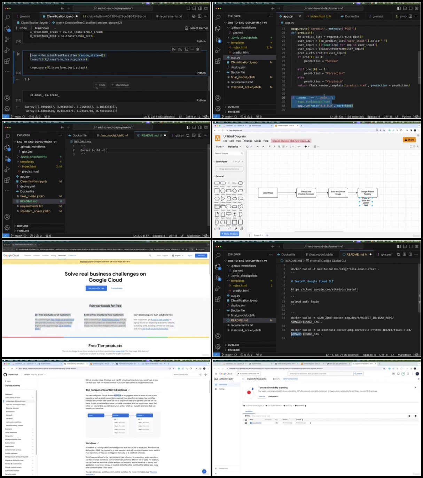Open cloud.google.com sdk docs install link in README

click(324, 290)
